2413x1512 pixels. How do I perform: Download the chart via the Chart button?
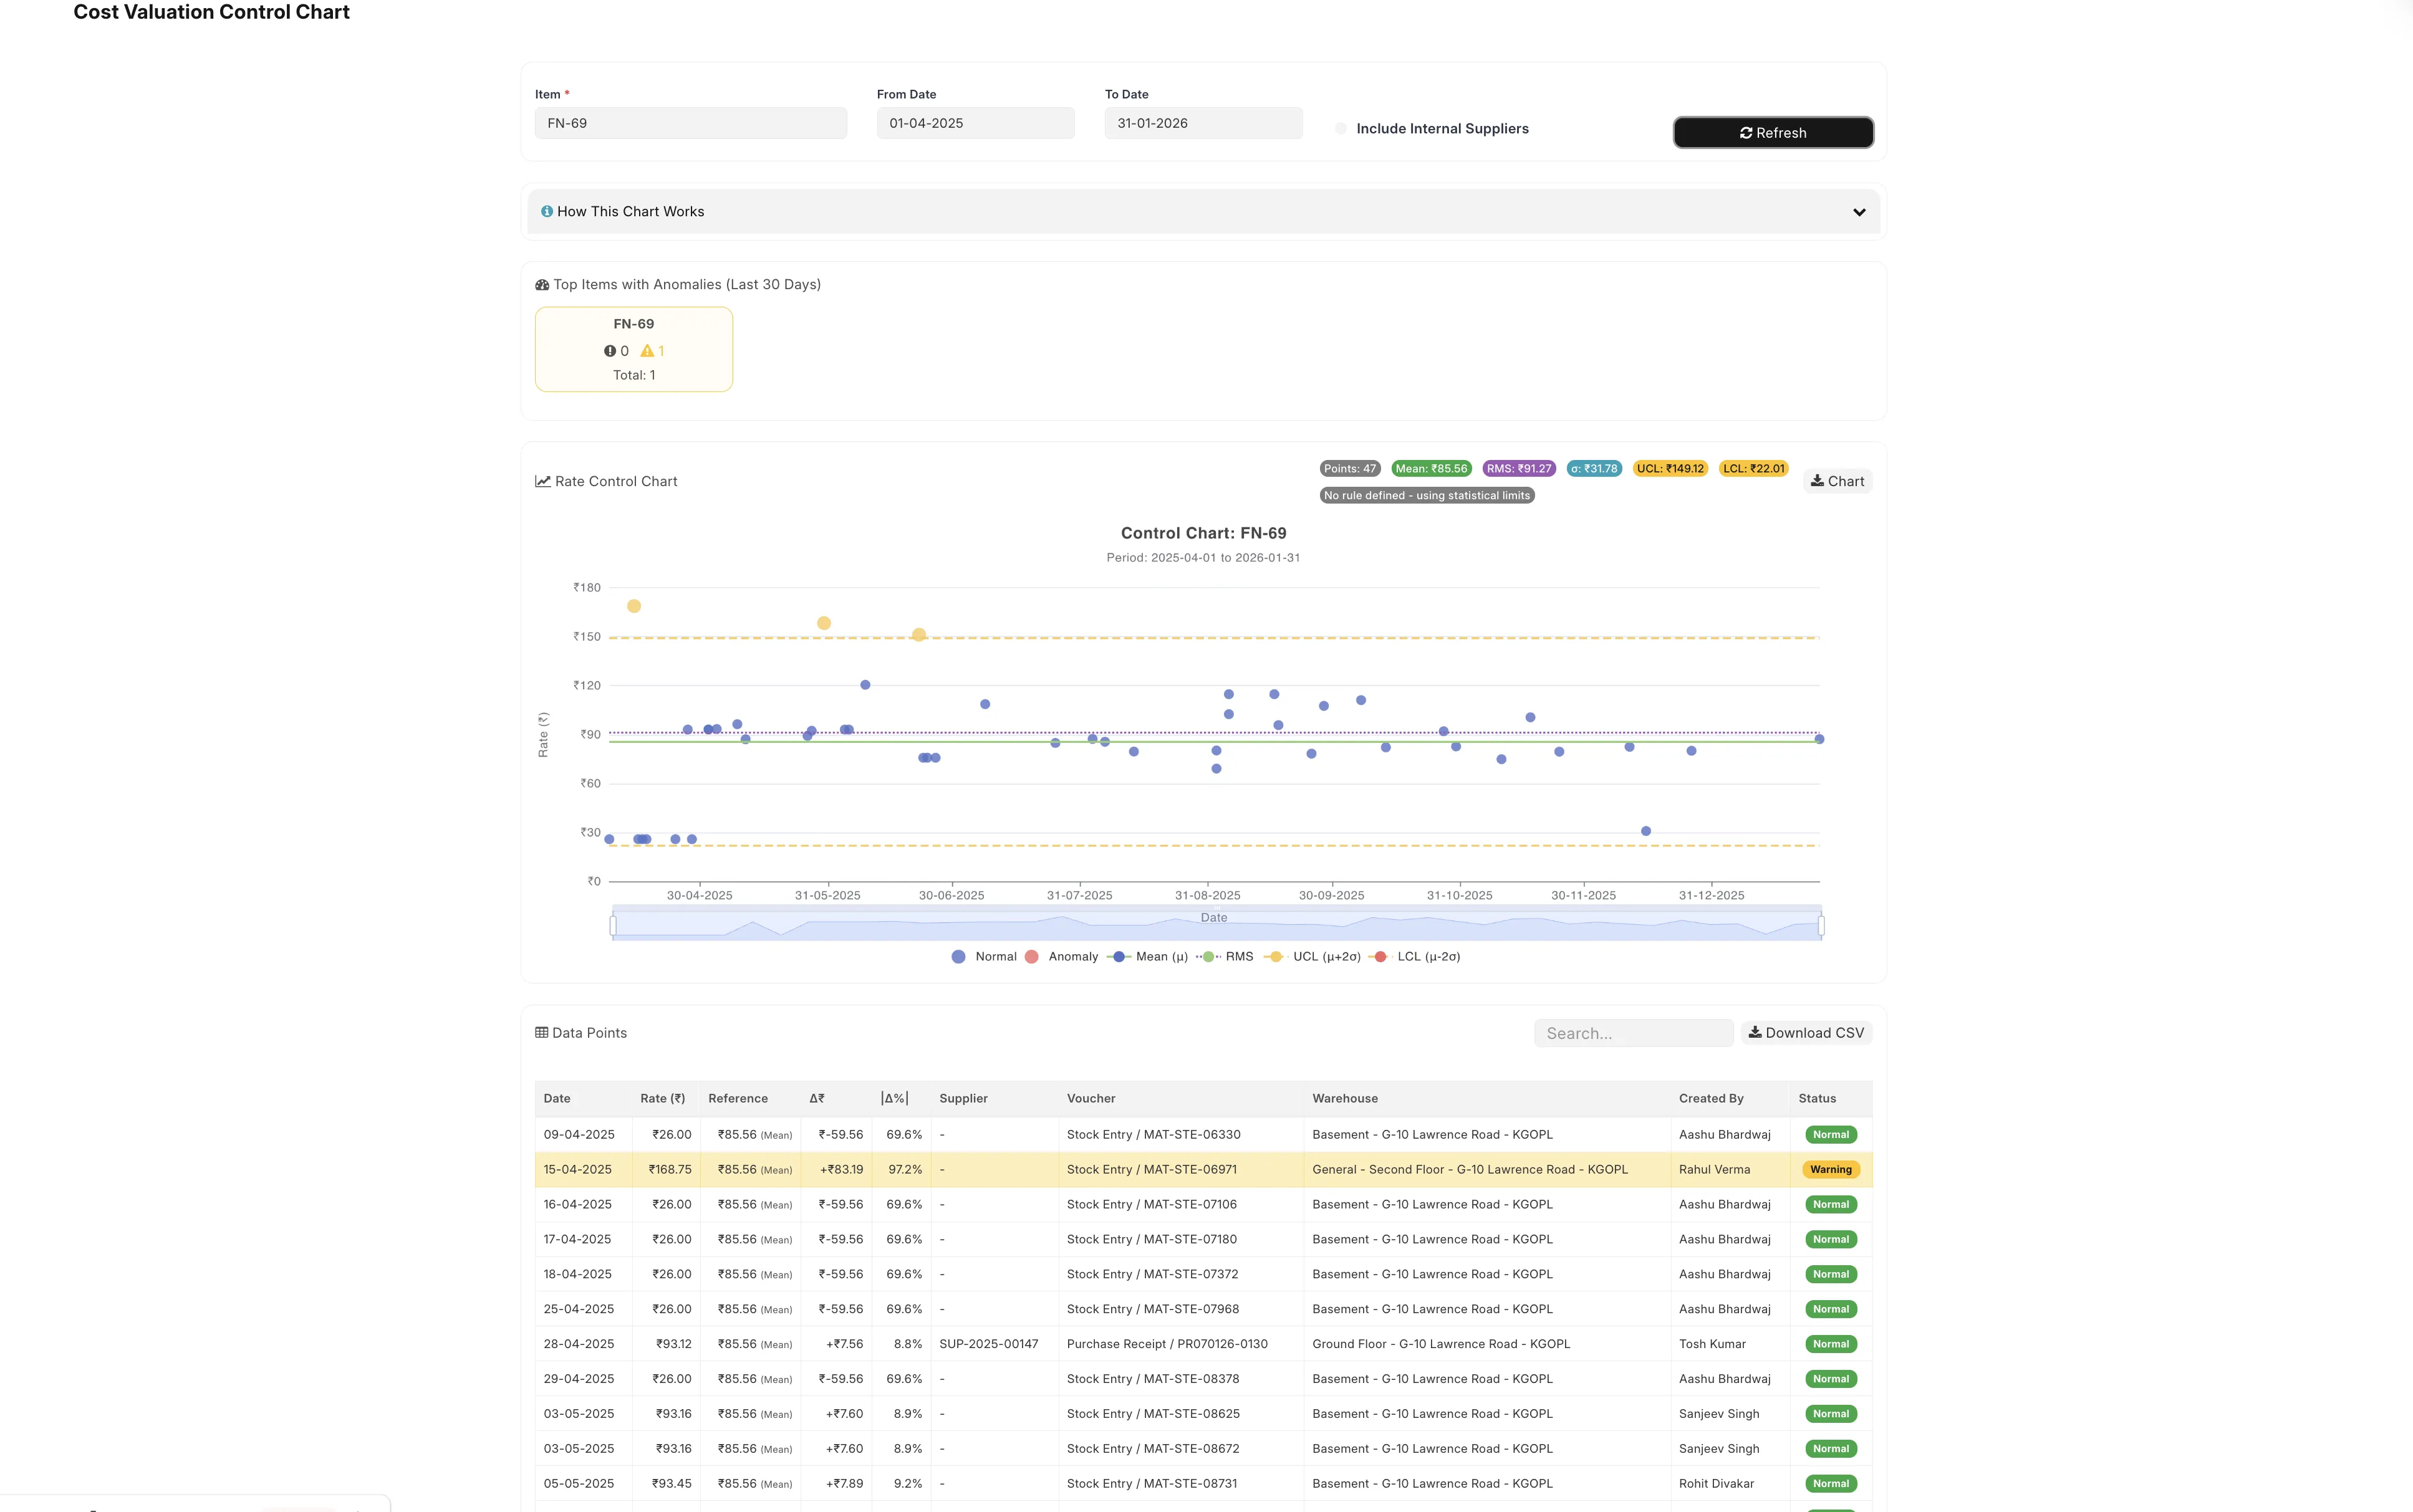pos(1837,481)
